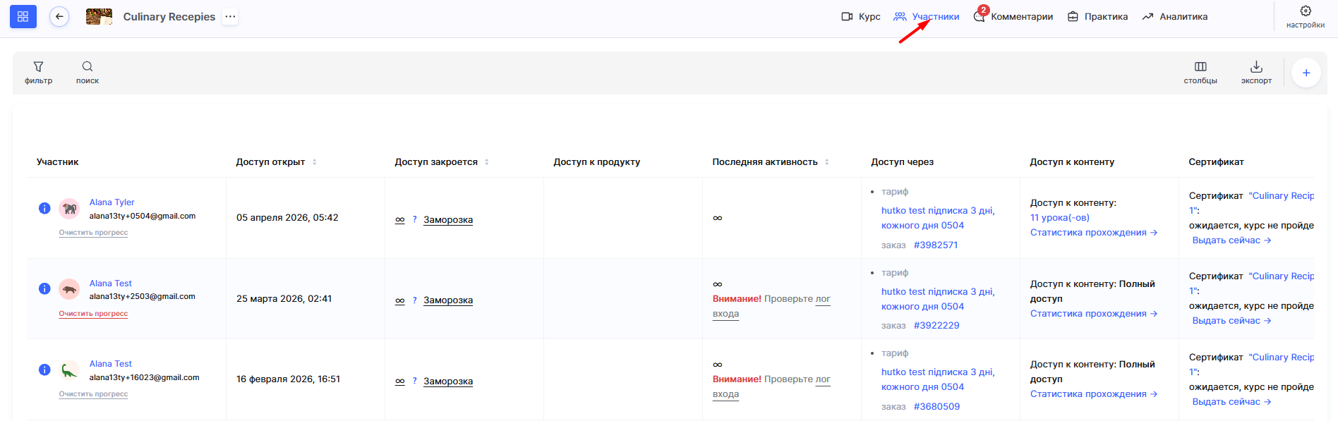Add participant with the plus button
The image size is (1338, 421).
tap(1306, 73)
